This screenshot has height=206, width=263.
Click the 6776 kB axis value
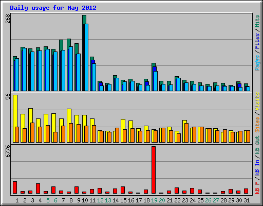coord(8,151)
